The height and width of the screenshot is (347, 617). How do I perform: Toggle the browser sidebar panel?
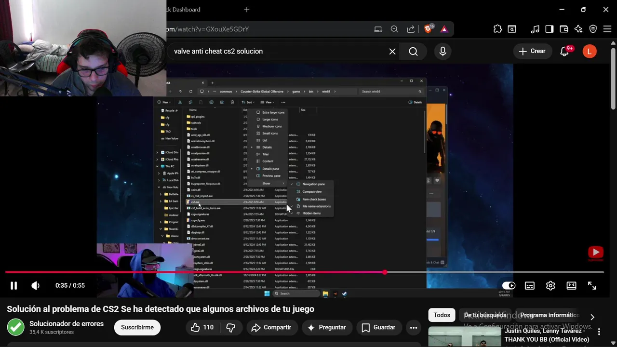[x=549, y=29]
